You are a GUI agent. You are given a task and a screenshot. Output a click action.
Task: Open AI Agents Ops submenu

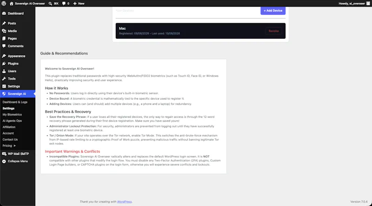tap(12, 121)
